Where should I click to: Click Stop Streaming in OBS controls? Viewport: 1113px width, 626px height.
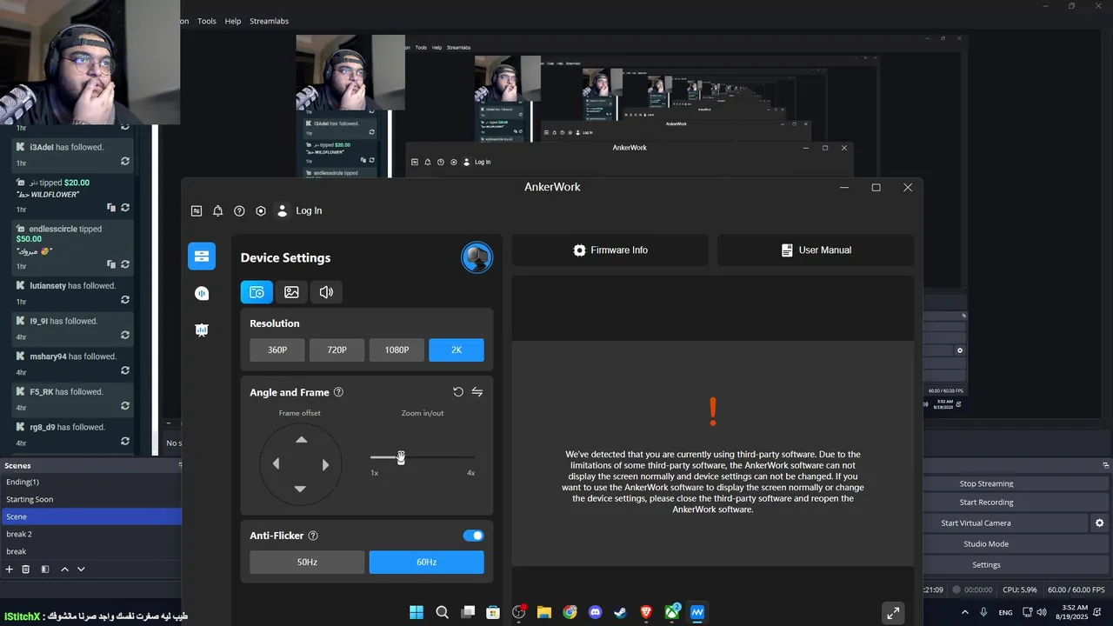(986, 483)
